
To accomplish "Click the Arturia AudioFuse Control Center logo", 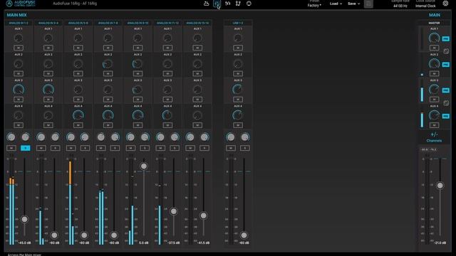I will pos(21,4).
